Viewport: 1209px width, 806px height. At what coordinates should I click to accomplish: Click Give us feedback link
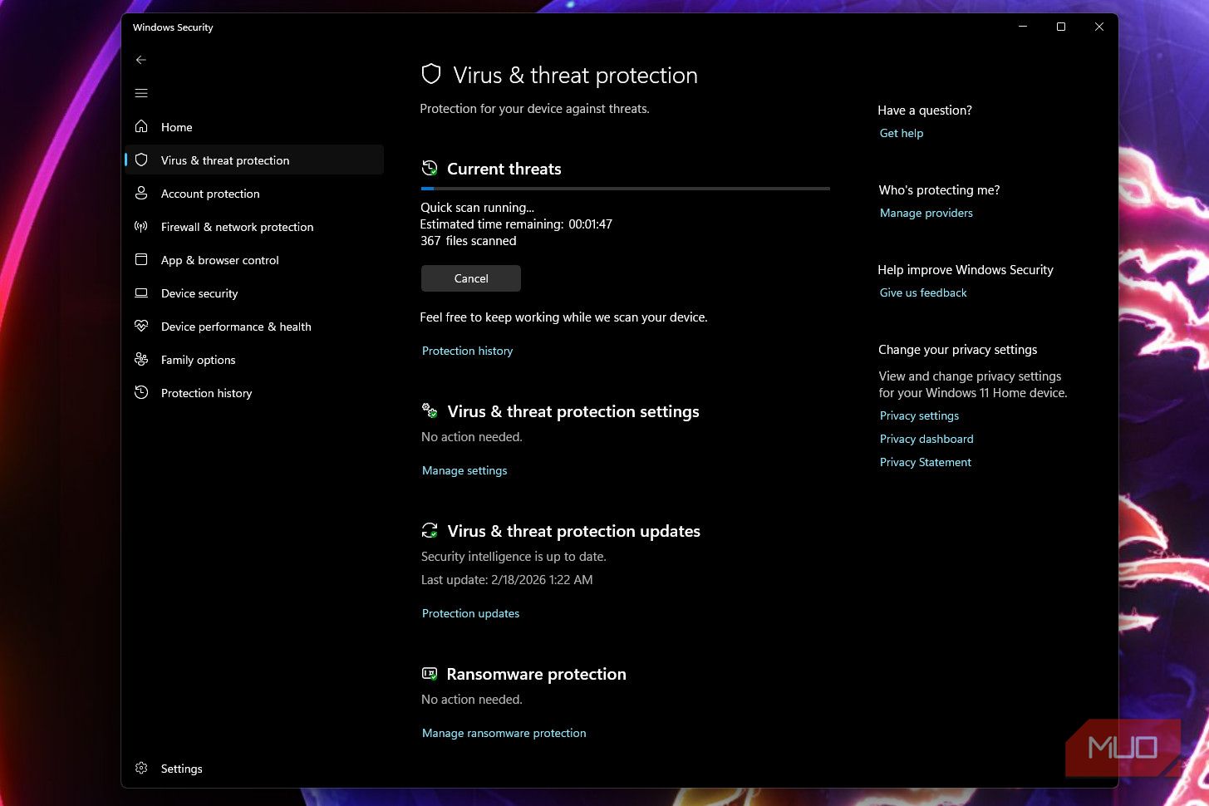(923, 292)
